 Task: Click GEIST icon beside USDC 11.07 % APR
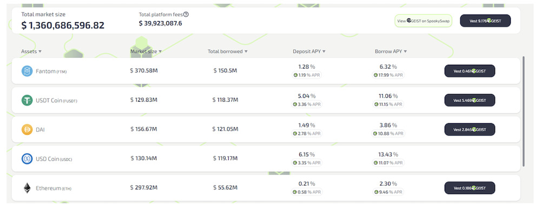(x=375, y=163)
